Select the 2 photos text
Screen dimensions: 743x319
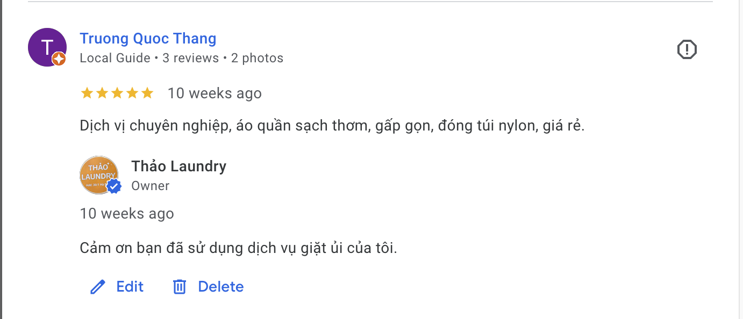tap(257, 58)
